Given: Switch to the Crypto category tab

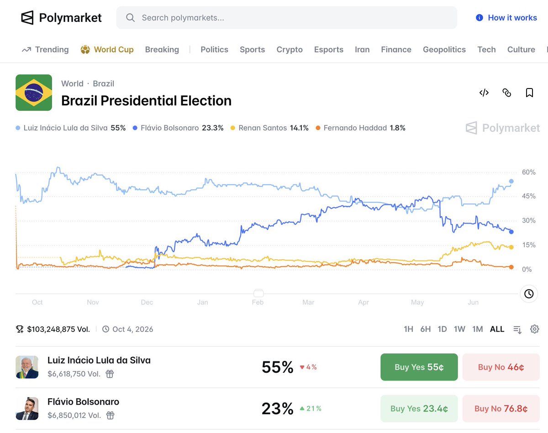Looking at the screenshot, I should coord(290,50).
